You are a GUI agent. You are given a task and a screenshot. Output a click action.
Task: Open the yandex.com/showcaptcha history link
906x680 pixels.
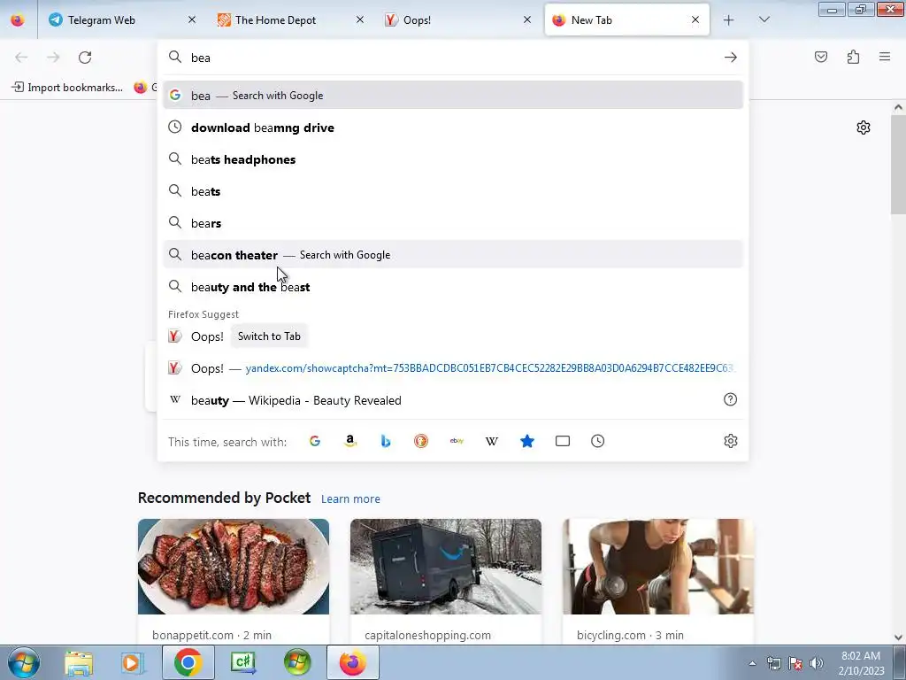tap(452, 368)
